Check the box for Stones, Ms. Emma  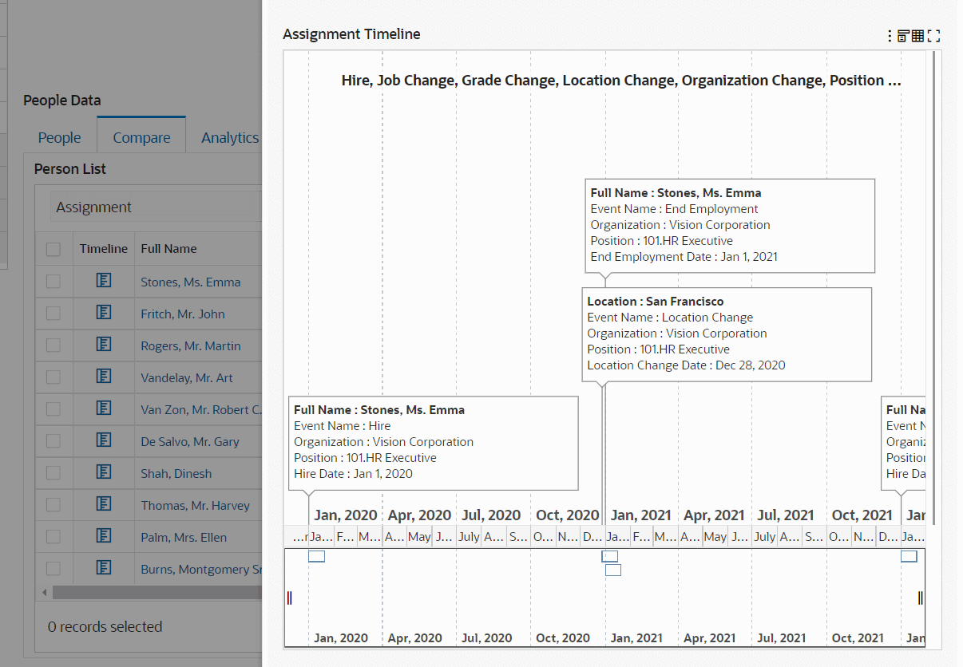pyautogui.click(x=53, y=281)
